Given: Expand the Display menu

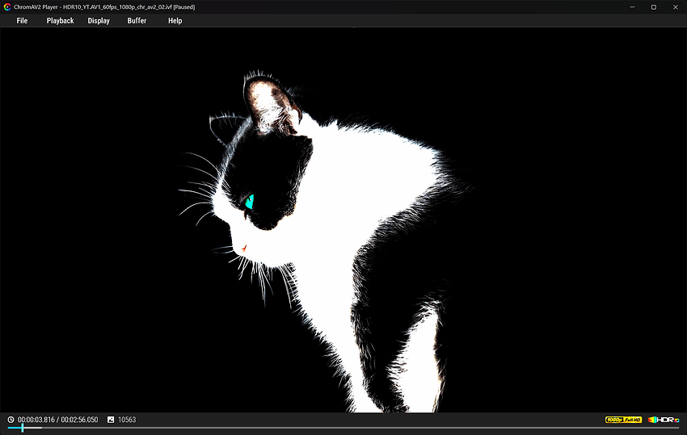Looking at the screenshot, I should pyautogui.click(x=99, y=20).
